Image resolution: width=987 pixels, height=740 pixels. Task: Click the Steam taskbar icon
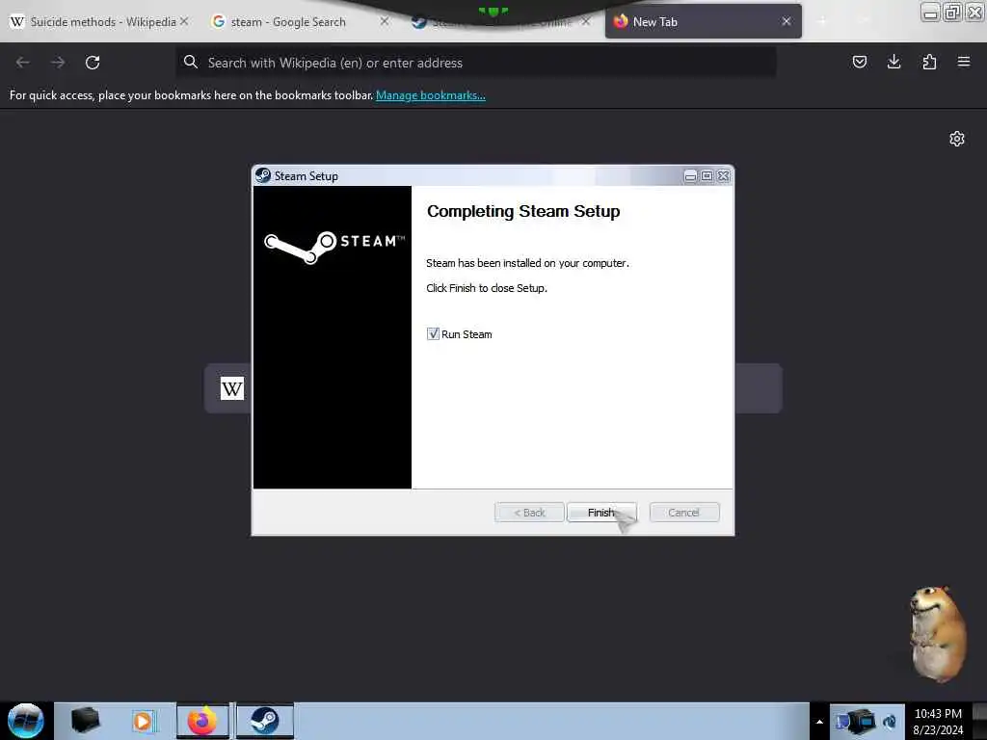[x=265, y=721]
